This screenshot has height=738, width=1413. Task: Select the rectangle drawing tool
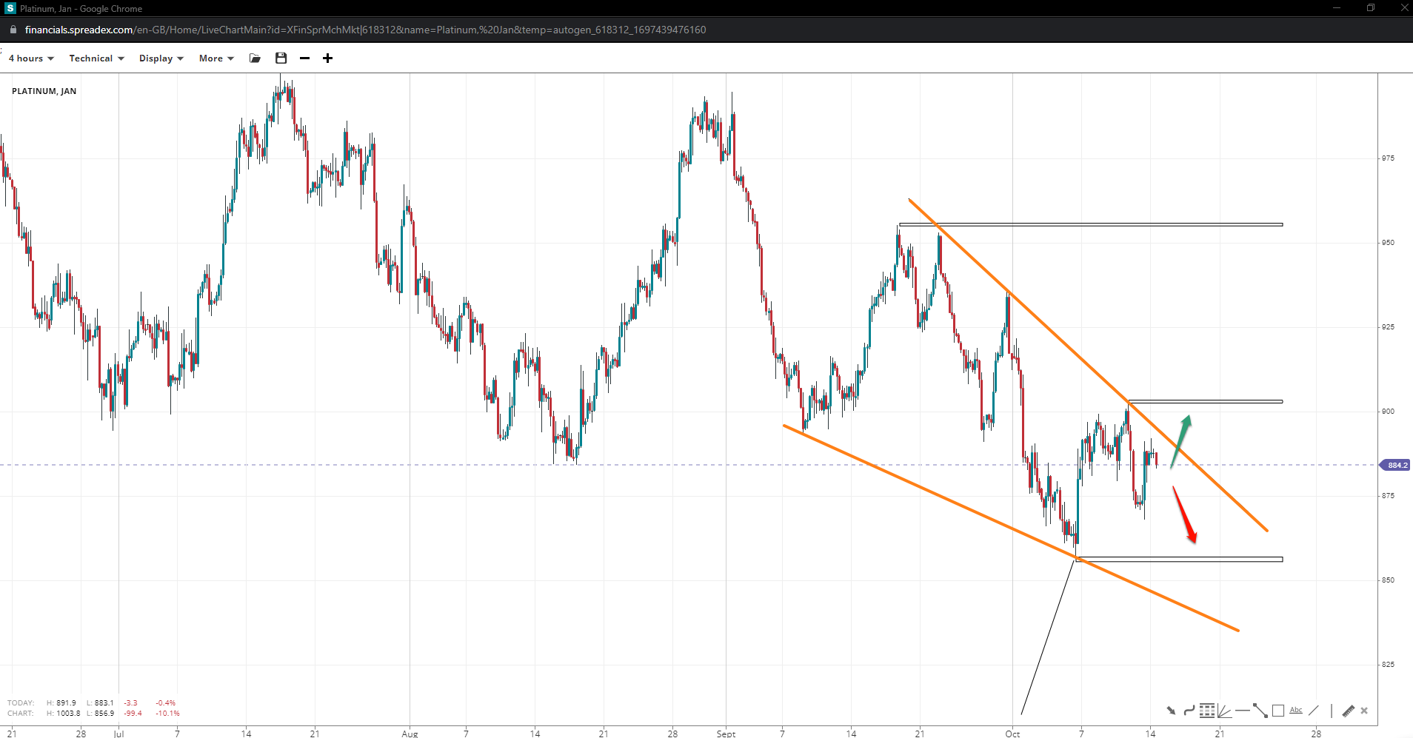coord(1278,711)
